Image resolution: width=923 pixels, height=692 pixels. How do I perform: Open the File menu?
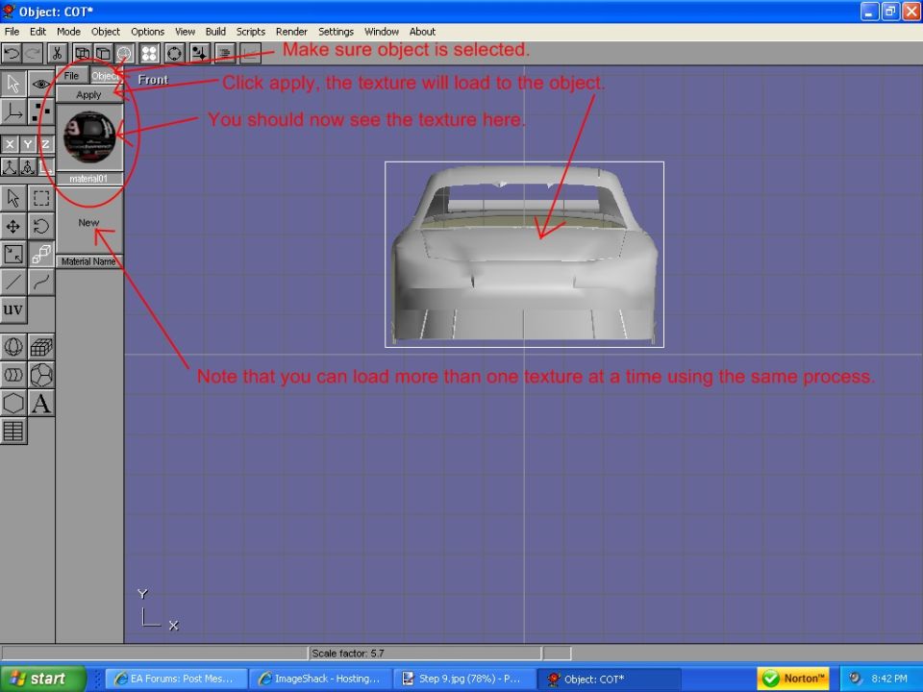tap(12, 32)
